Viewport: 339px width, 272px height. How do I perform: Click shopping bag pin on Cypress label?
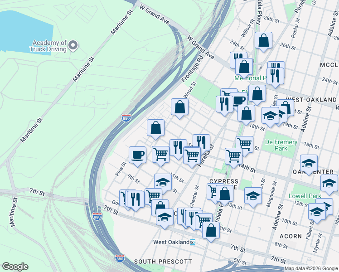225,195
